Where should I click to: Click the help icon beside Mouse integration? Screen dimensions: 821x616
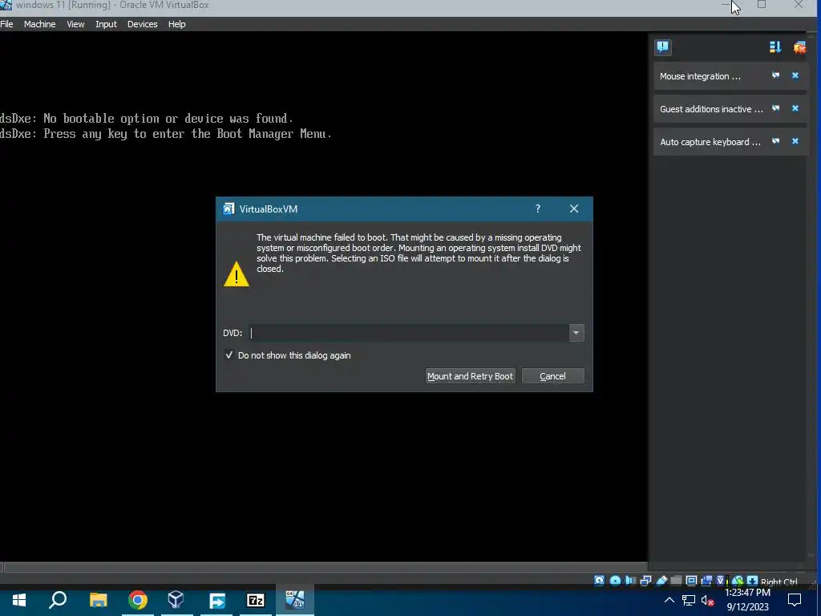pos(775,75)
